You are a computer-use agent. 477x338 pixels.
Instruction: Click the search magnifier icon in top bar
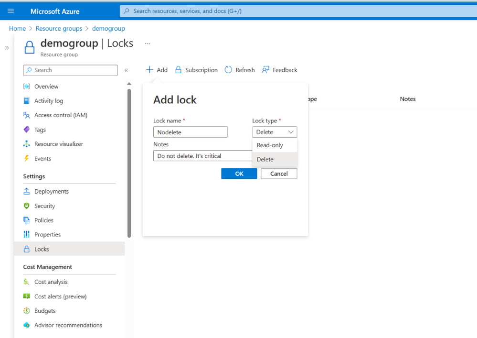click(127, 11)
